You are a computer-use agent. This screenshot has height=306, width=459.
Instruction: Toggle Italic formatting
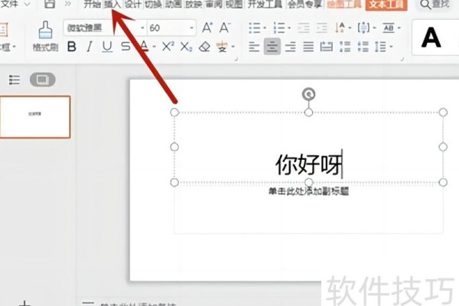tap(90, 47)
